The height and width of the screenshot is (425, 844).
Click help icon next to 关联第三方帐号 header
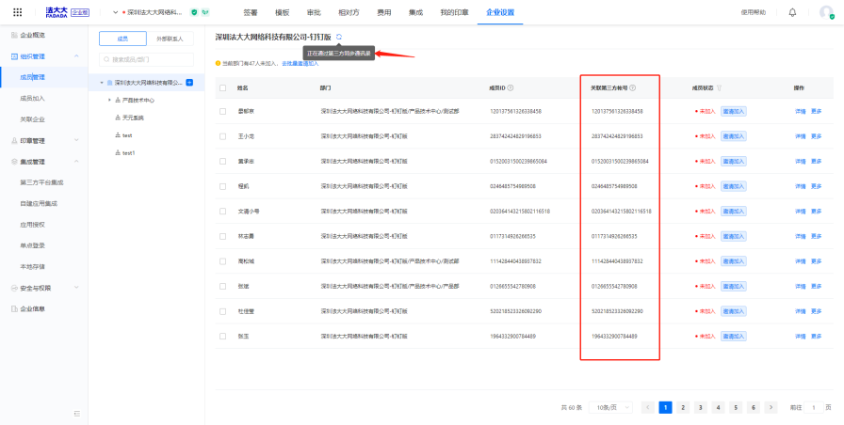coord(632,87)
